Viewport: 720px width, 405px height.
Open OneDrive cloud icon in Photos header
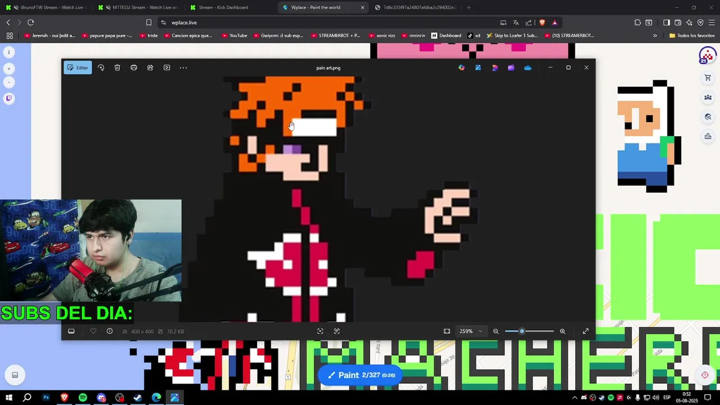coord(528,67)
